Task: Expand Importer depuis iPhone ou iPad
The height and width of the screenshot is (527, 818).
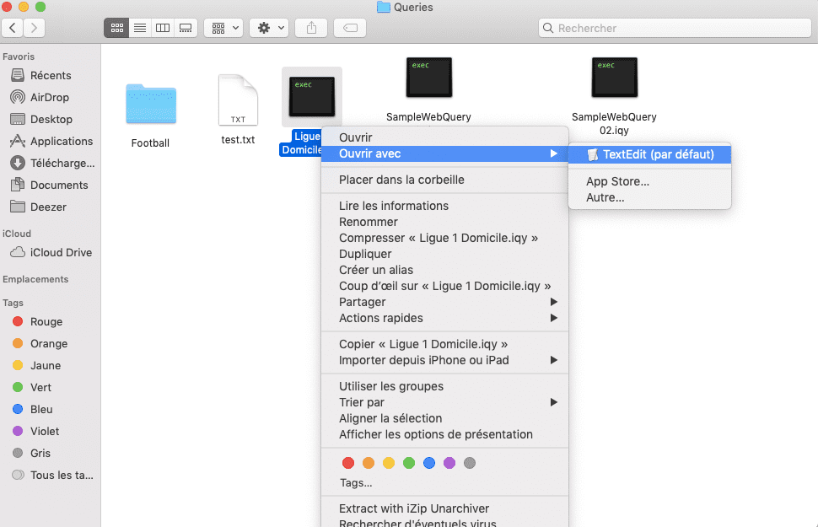Action: click(444, 360)
